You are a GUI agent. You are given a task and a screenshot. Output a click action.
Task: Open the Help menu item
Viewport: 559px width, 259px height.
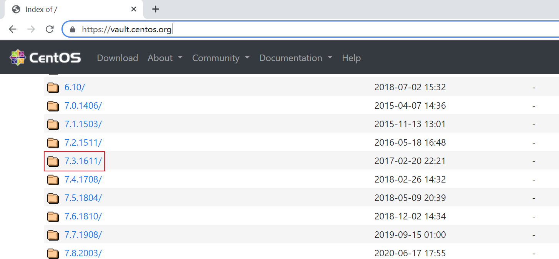[351, 58]
